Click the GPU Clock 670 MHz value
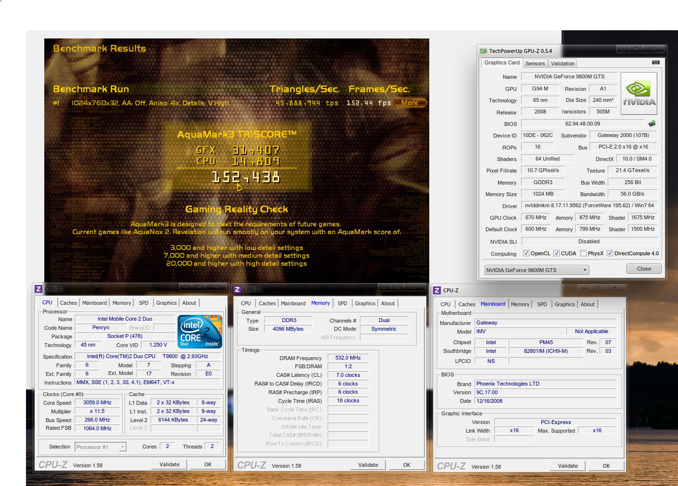Image resolution: width=678 pixels, height=486 pixels. pos(536,217)
